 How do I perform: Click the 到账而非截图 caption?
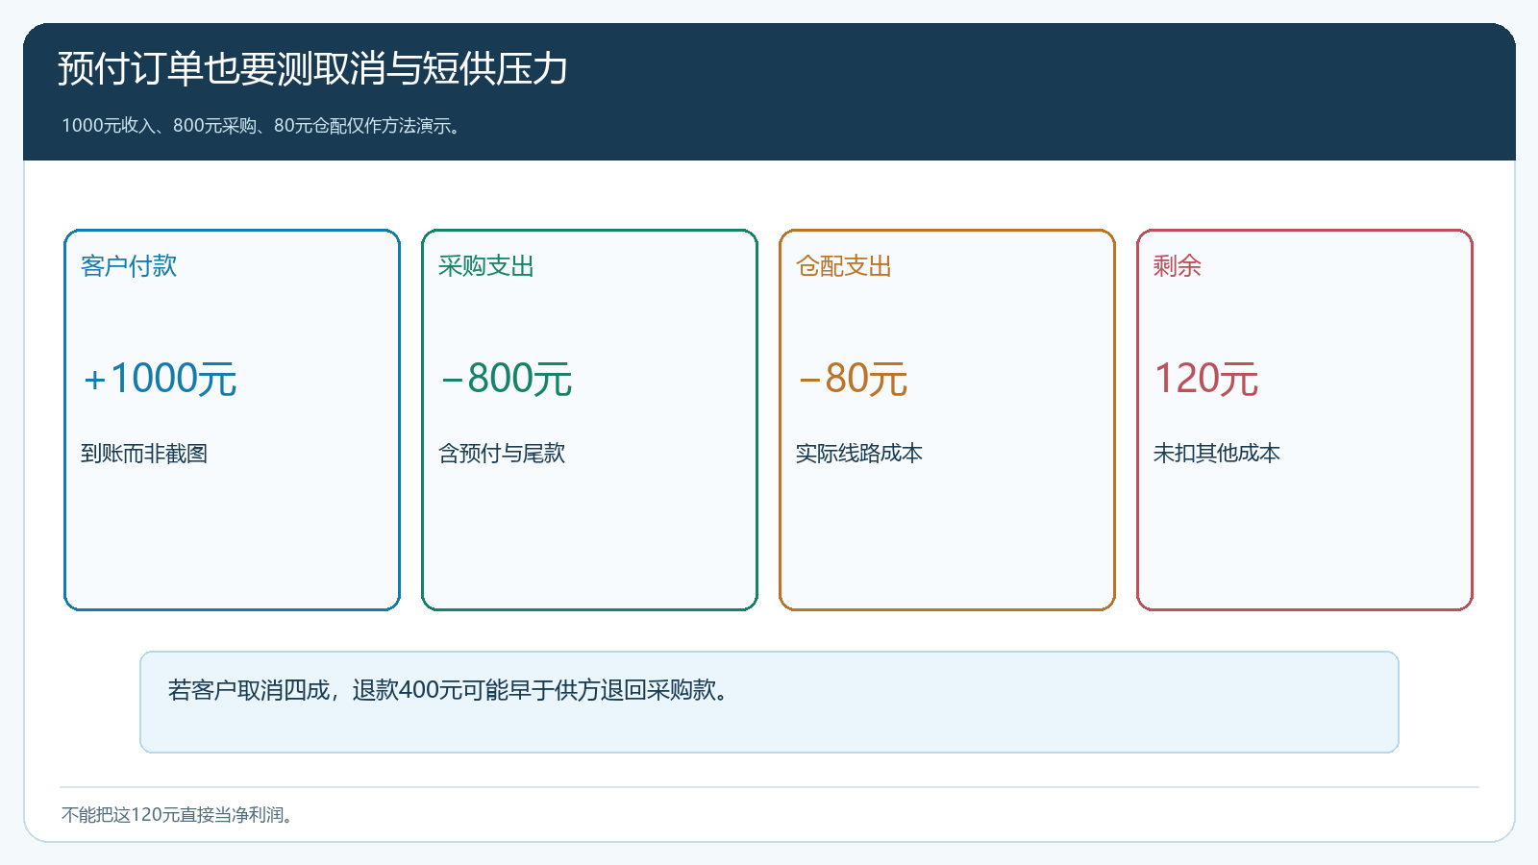144,454
